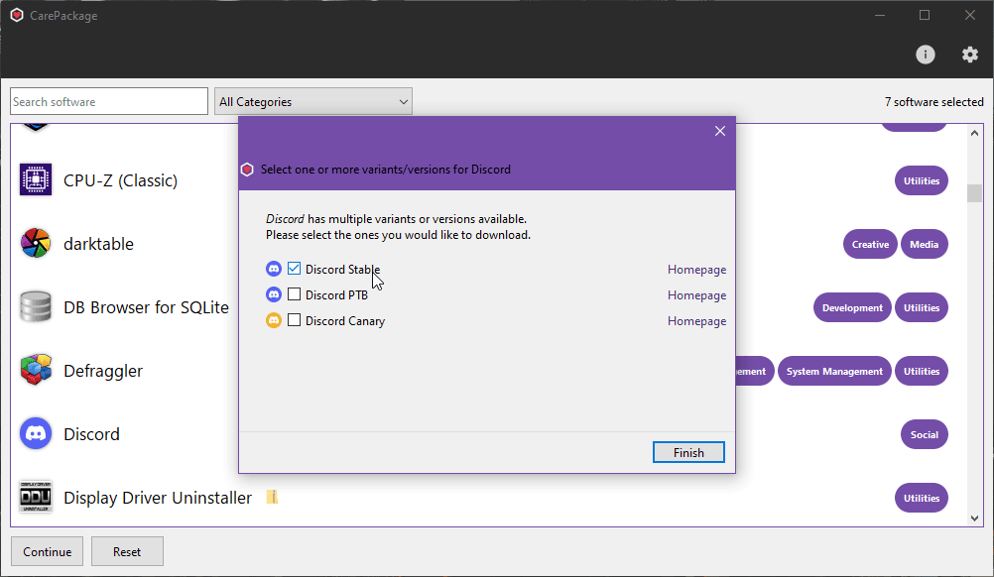Open Discord Stable Homepage link
994x577 pixels.
696,270
